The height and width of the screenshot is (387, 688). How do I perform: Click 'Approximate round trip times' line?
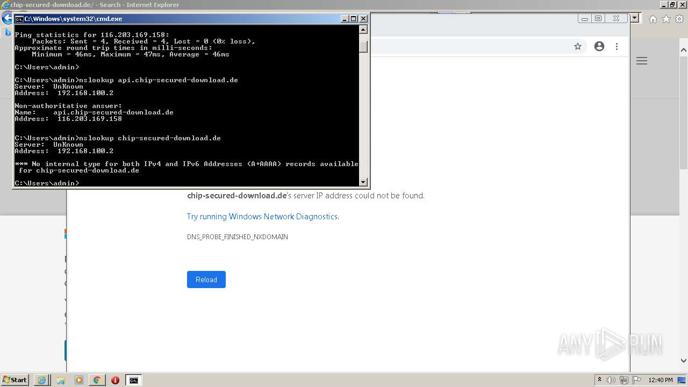coord(113,48)
